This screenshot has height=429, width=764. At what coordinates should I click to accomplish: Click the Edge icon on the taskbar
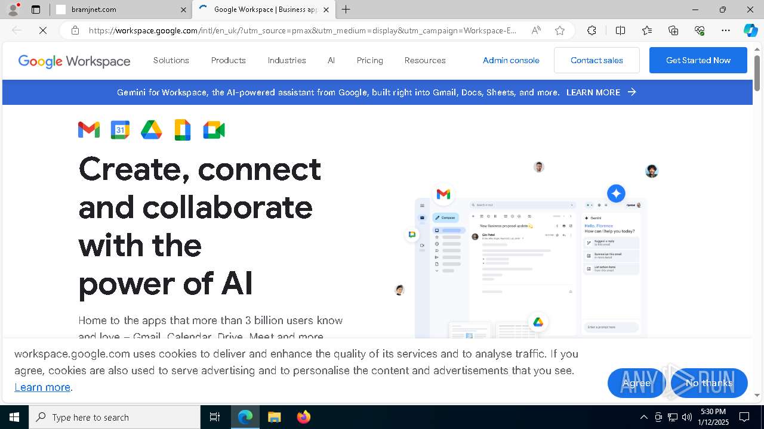click(245, 417)
